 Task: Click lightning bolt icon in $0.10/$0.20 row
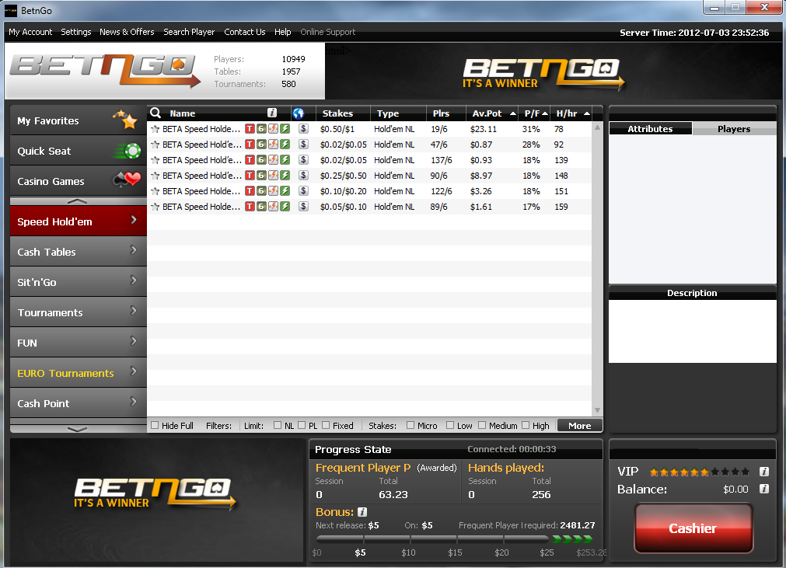[273, 191]
